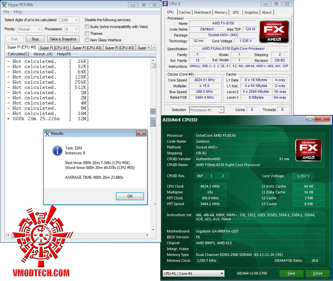Click the Stop button in Hyper PI
Viewport: 333px width, 281px height.
35,39
